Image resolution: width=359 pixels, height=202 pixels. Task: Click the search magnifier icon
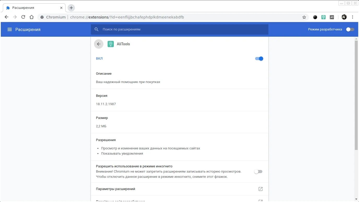(97, 29)
